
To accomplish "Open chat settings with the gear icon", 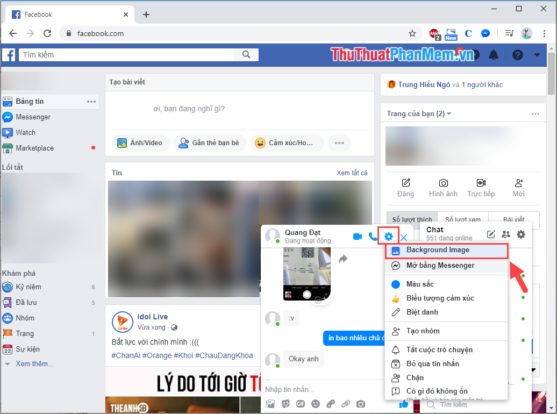I will 388,236.
